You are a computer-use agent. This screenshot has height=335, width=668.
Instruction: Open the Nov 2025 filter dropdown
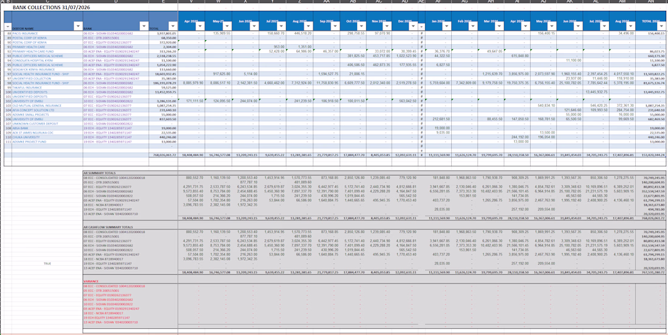pos(387,26)
